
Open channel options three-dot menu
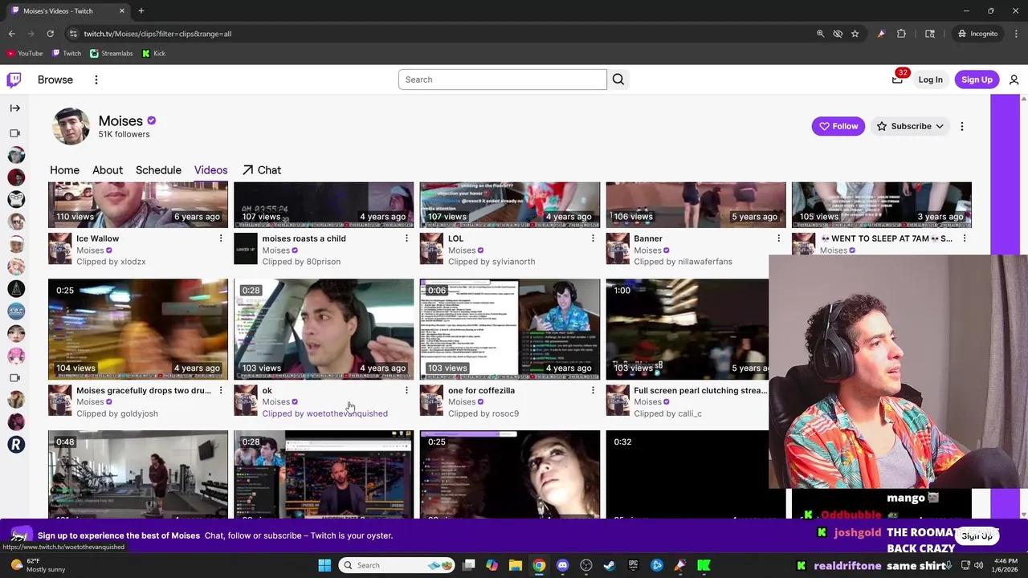(962, 126)
